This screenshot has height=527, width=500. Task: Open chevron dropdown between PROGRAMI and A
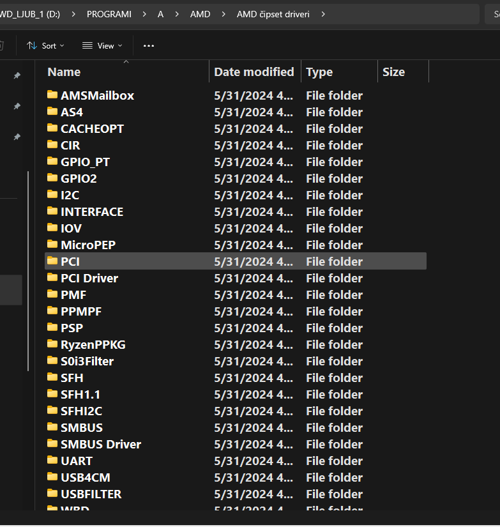(145, 14)
